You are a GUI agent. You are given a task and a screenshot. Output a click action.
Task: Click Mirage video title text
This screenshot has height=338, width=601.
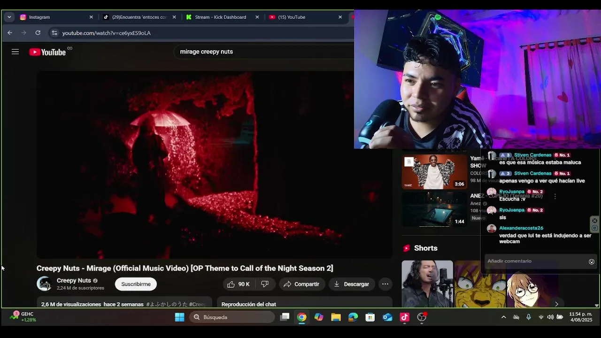(x=185, y=268)
